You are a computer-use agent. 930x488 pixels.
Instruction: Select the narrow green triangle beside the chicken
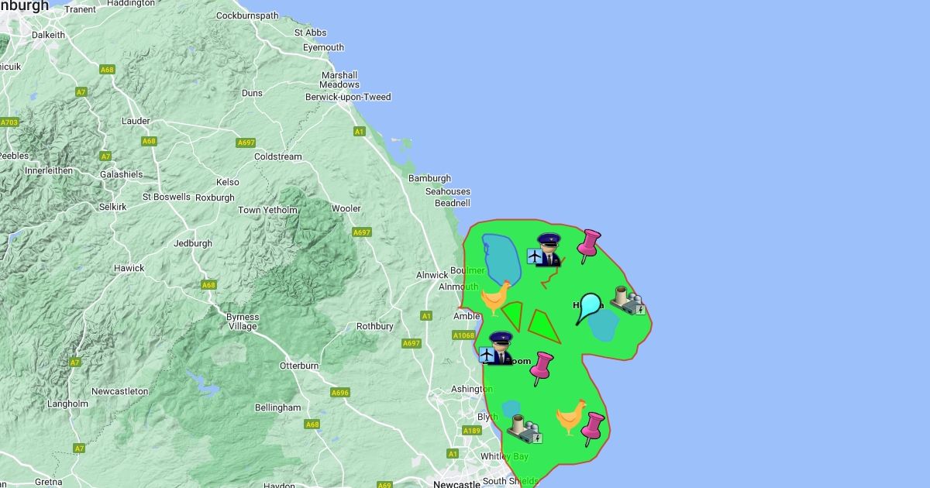point(512,316)
